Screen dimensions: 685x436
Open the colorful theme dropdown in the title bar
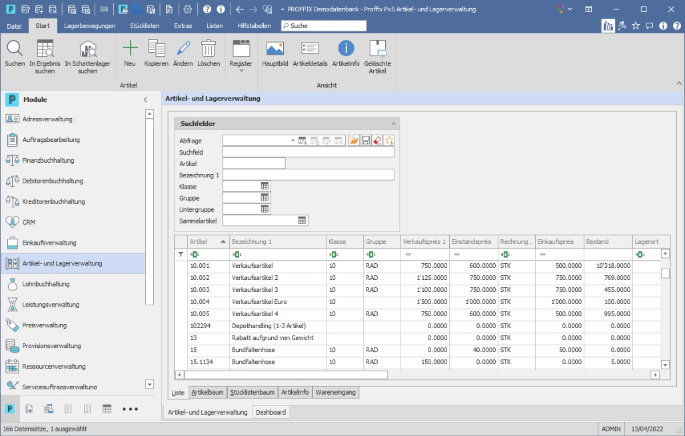565,9
